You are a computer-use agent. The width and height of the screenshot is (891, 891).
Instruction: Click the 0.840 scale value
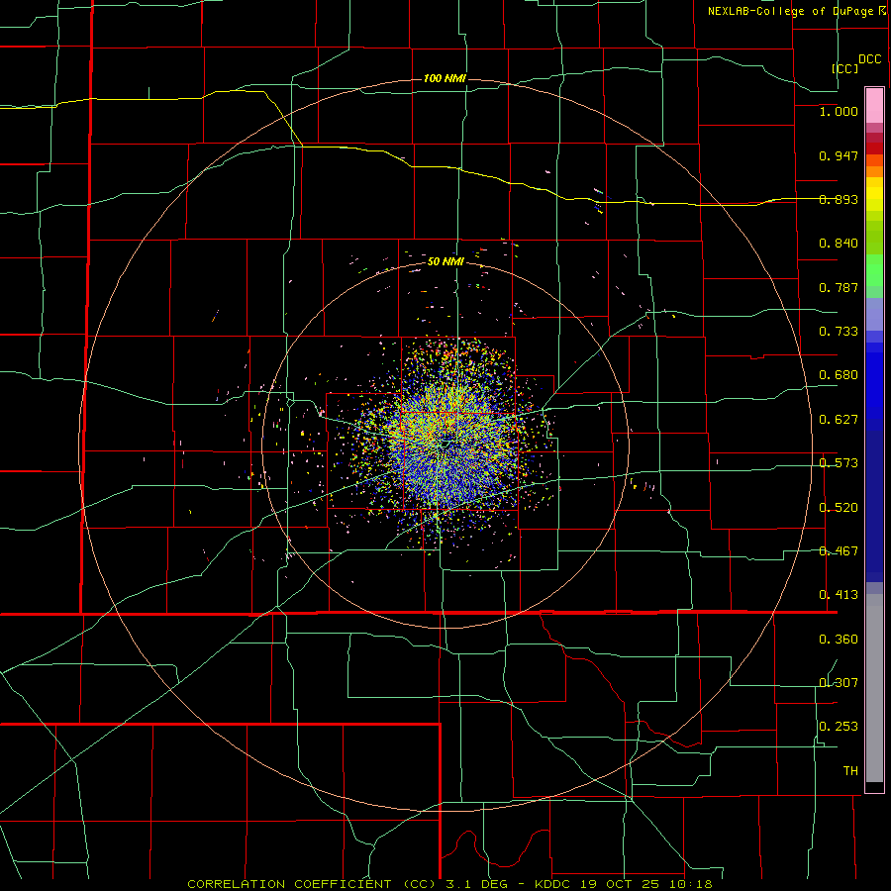839,244
